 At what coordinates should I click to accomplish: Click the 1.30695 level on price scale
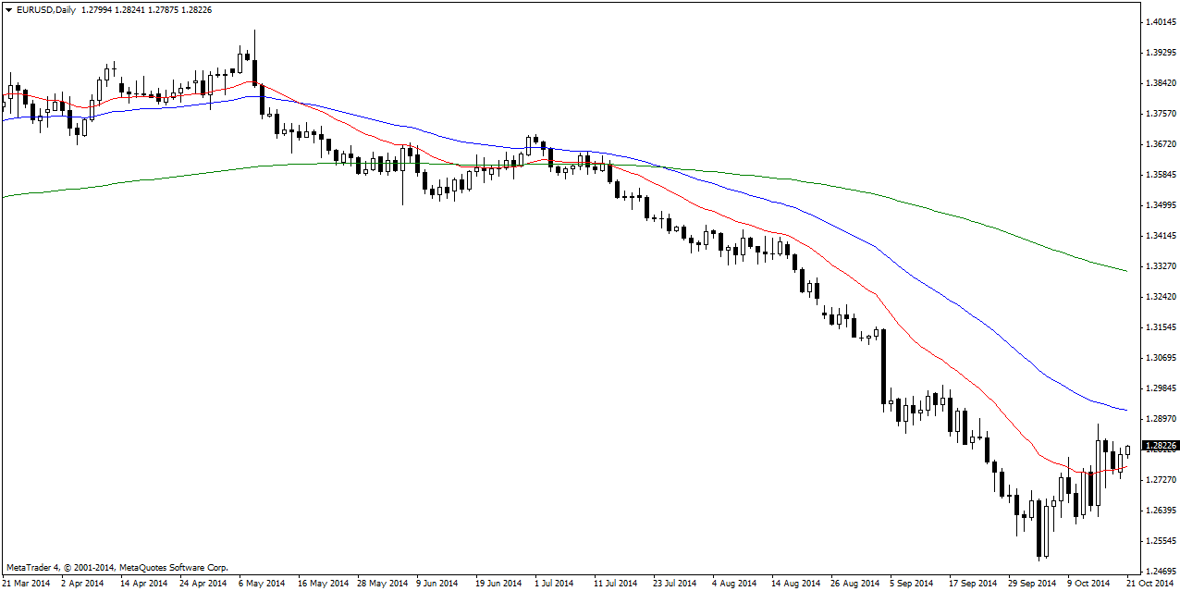(x=1160, y=358)
